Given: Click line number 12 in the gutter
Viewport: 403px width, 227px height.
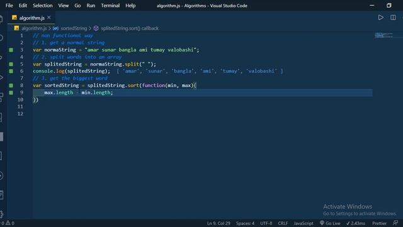Looking at the screenshot, I should click(20, 113).
